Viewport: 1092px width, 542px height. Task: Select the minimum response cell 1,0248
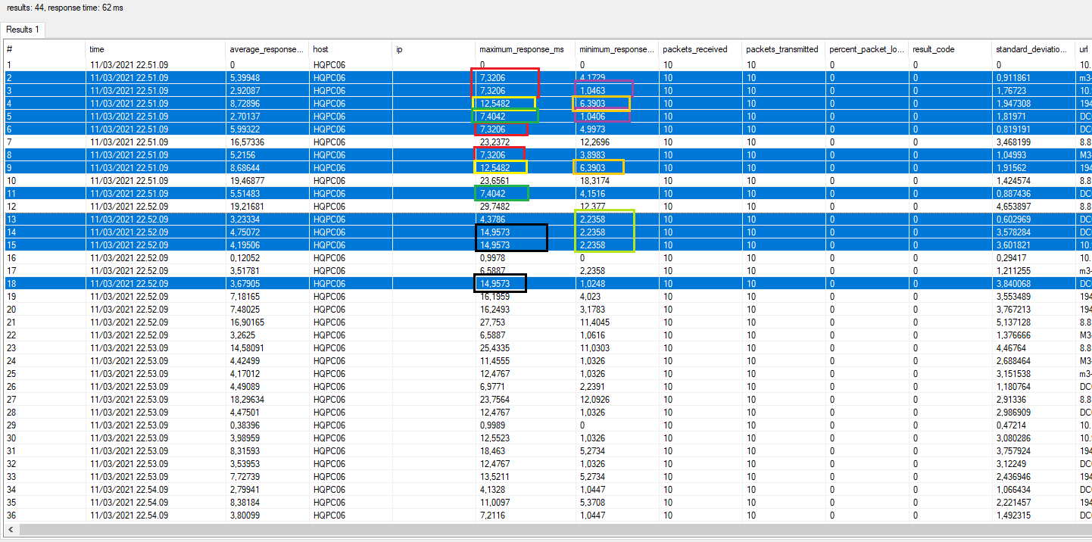tap(617, 284)
